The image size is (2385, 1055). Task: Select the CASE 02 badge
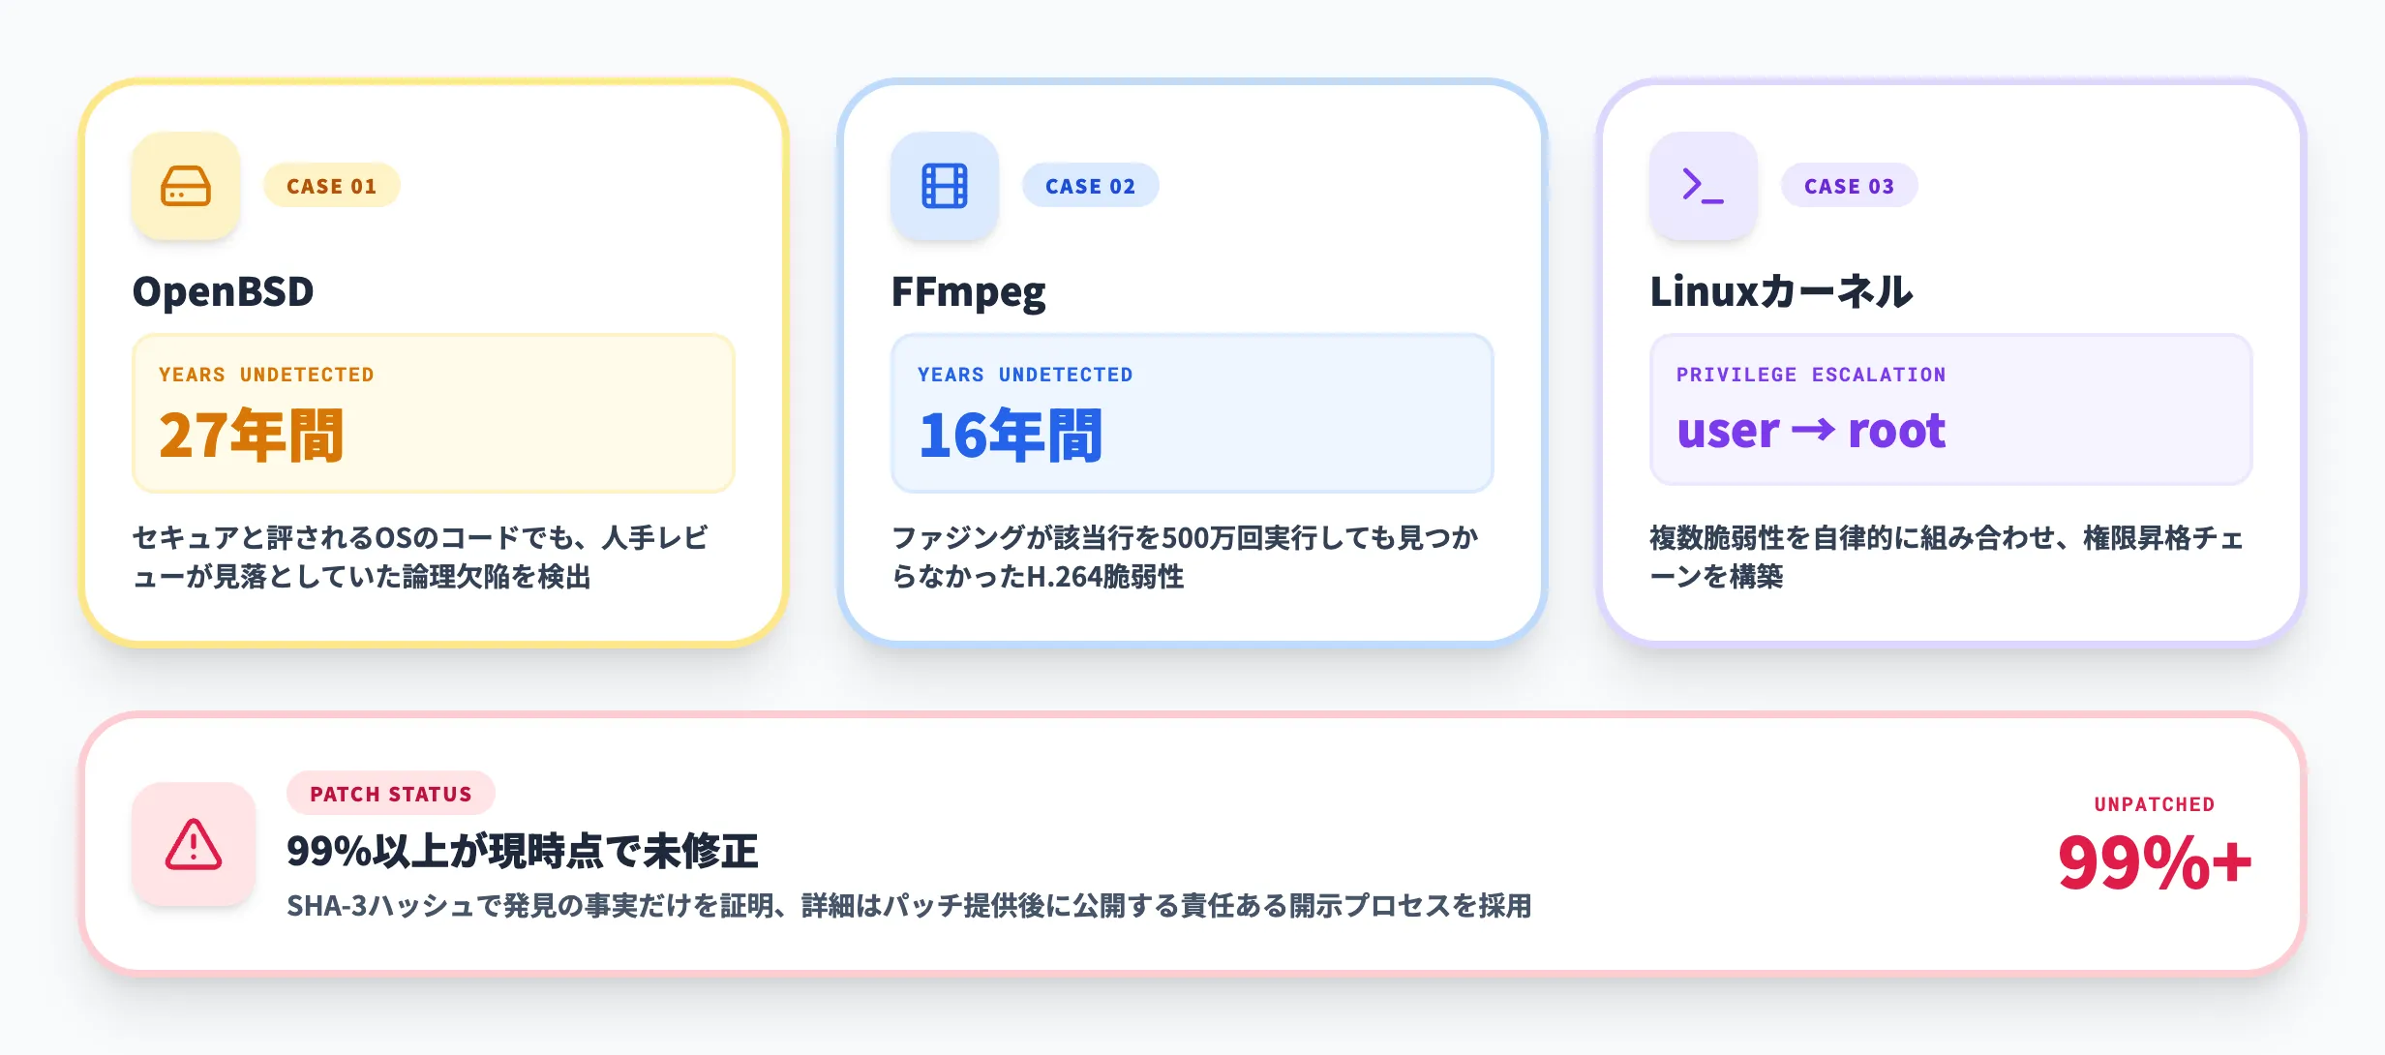pos(1090,186)
